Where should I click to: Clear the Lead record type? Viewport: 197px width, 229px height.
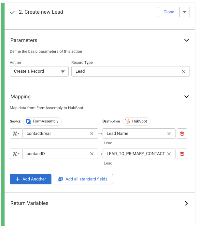(183, 71)
